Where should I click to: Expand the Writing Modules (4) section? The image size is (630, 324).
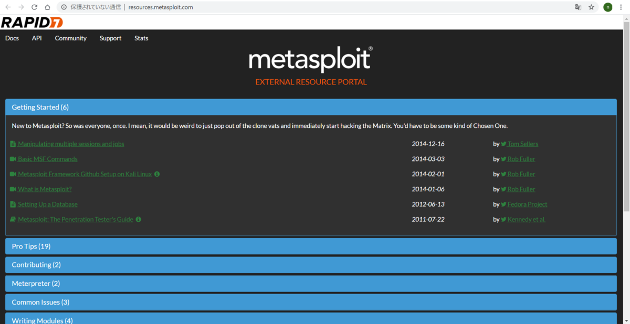(x=311, y=319)
